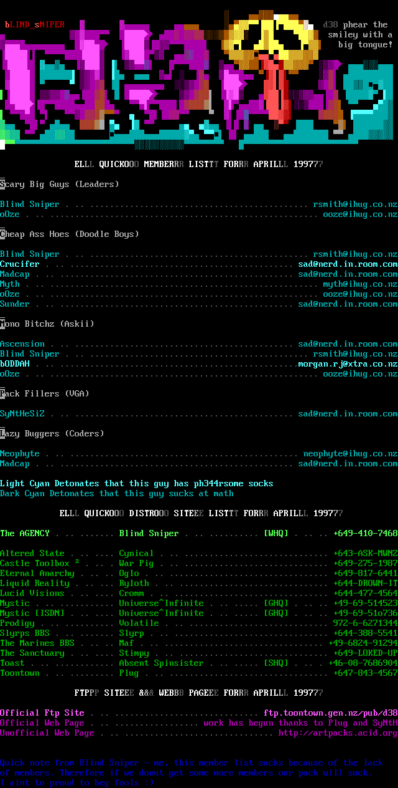Click the "Lazy Buggers (Coders)" section heading
Image resolution: width=398 pixels, height=788 pixels.
click(52, 434)
